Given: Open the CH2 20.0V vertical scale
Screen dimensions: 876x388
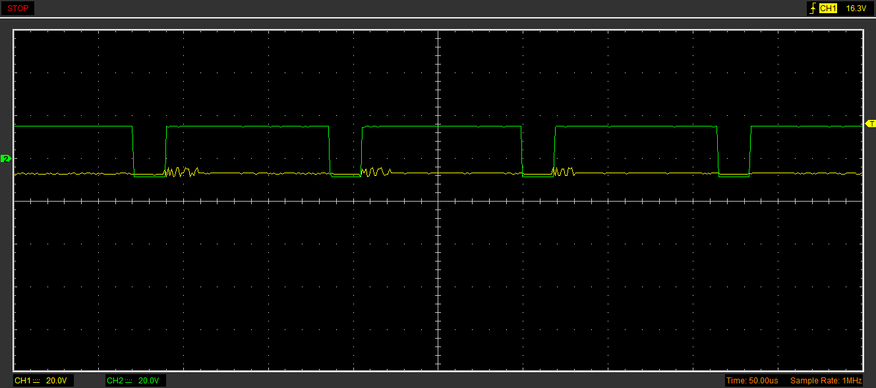Looking at the screenshot, I should click(149, 381).
